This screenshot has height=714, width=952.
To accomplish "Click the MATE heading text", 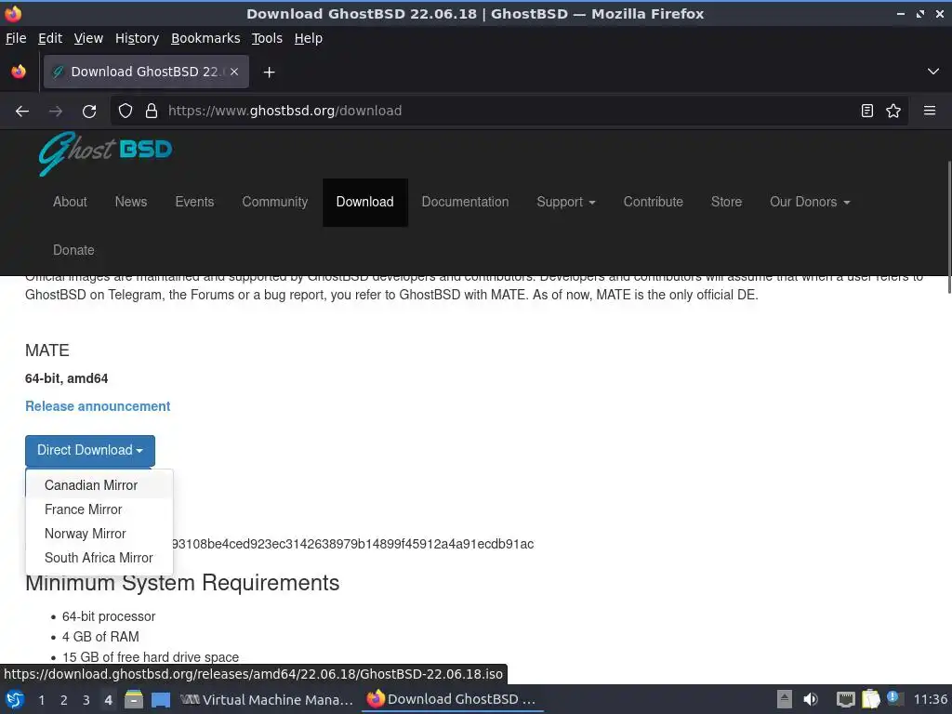I will 47,350.
